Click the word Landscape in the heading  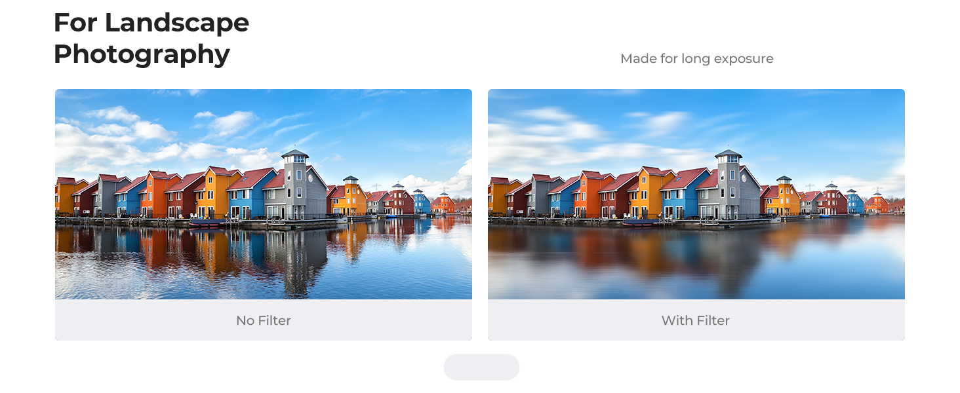click(x=177, y=23)
